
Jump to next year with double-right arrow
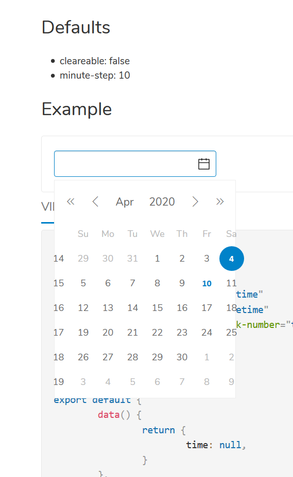[x=220, y=201]
